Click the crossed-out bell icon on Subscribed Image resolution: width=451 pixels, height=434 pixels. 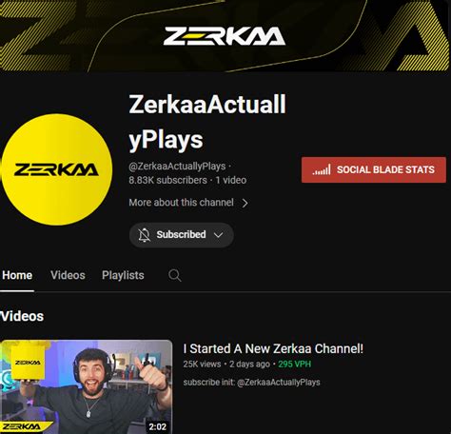144,235
